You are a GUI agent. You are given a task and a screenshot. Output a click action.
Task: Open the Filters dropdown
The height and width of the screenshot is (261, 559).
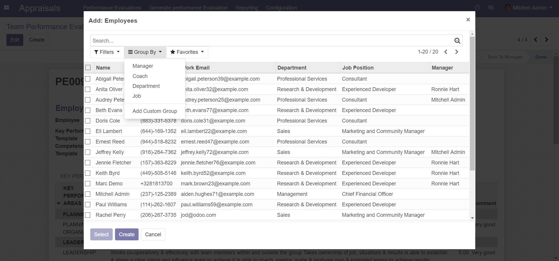107,52
